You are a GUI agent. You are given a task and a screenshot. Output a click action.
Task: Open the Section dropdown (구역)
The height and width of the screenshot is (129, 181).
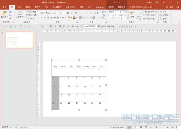coord(30,18)
